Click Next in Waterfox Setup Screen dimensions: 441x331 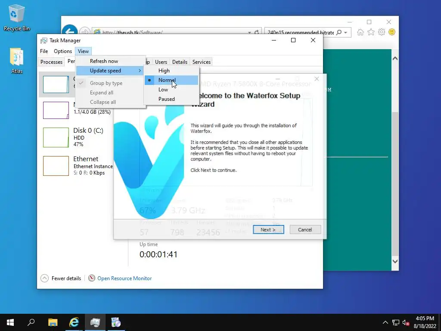tap(268, 230)
